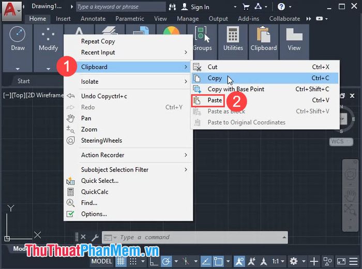Open the Groups panel icon
The width and height of the screenshot is (362, 269).
point(202,35)
